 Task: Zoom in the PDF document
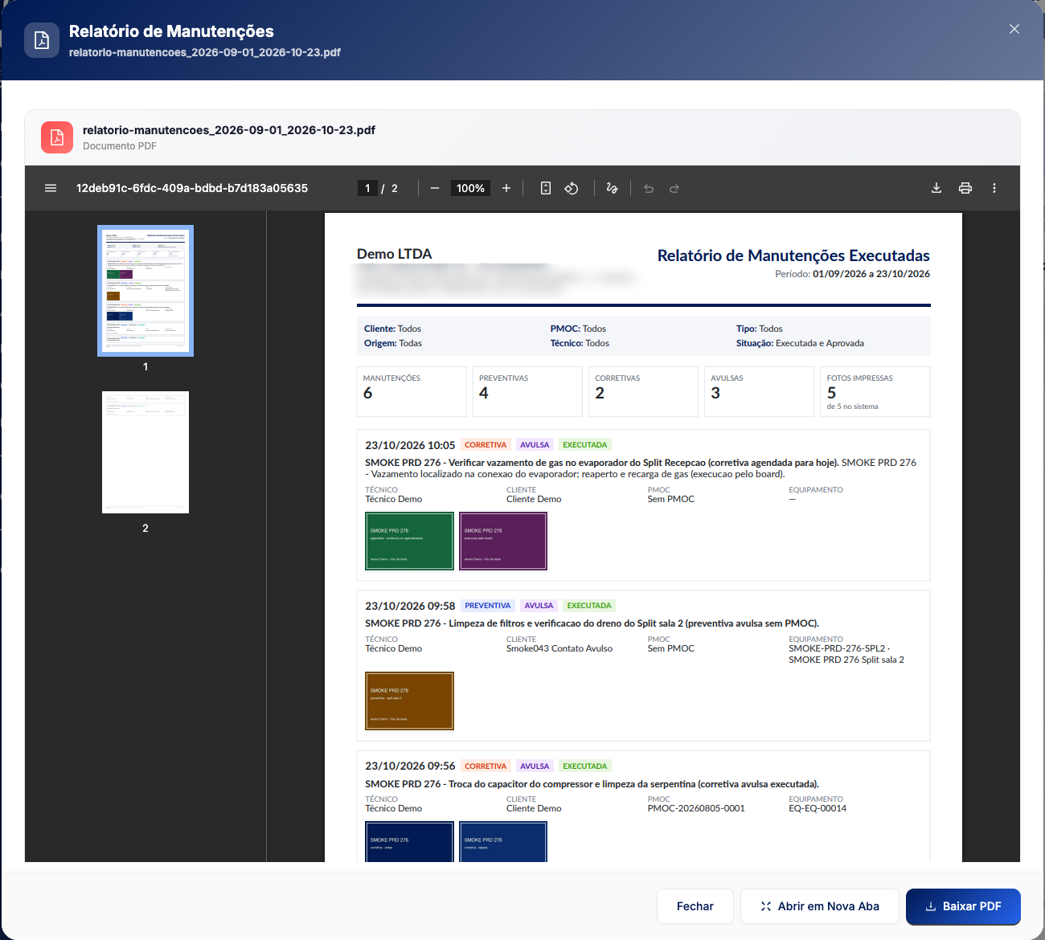506,188
